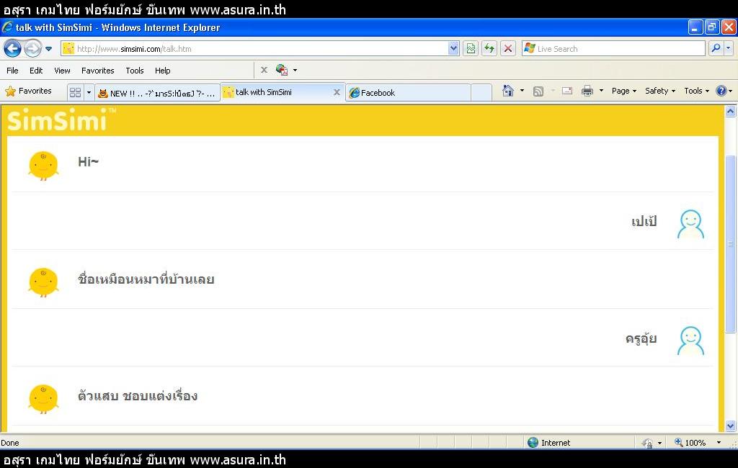Click the SimSimi logo
Image resolution: width=738 pixels, height=468 pixels.
point(61,120)
